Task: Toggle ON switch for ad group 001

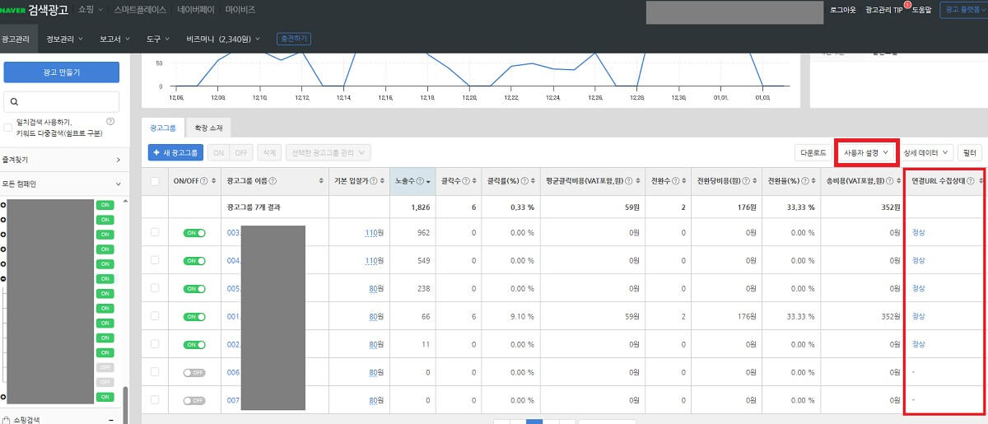Action: point(194,316)
